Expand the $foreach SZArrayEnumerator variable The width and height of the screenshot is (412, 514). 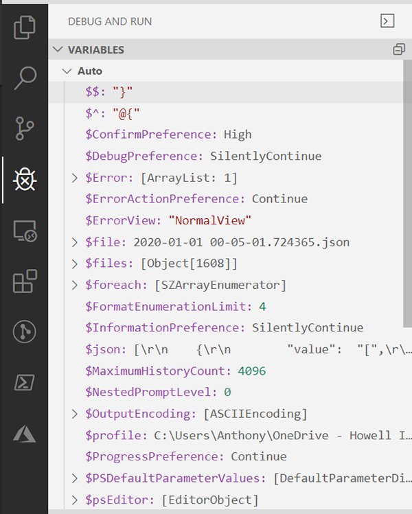pos(76,285)
